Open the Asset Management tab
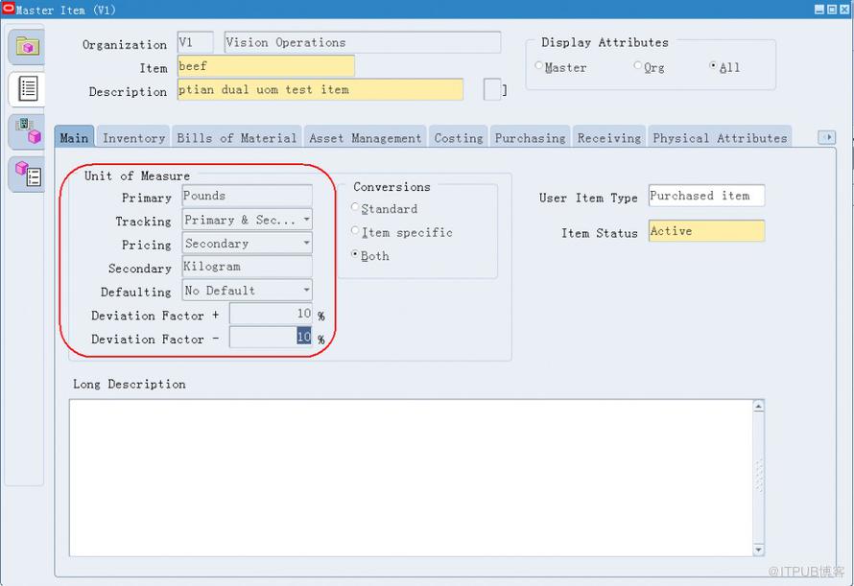Image resolution: width=854 pixels, height=586 pixels. tap(366, 138)
